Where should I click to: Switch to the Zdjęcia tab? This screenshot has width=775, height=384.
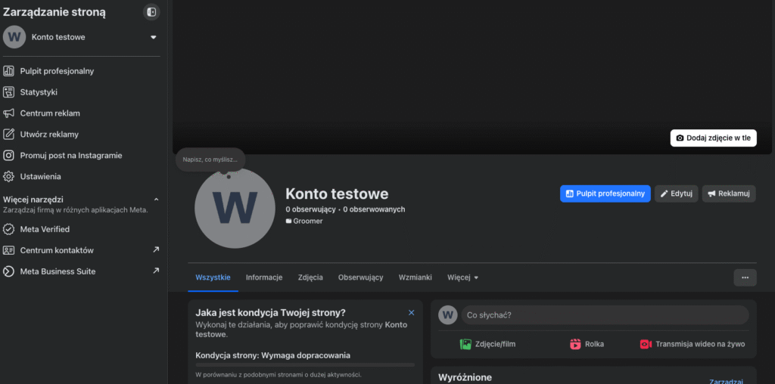pos(310,277)
